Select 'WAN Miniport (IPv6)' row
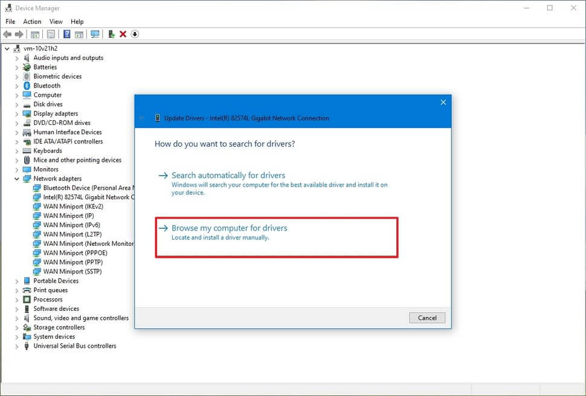Viewport: 586px width, 396px height. (x=66, y=225)
